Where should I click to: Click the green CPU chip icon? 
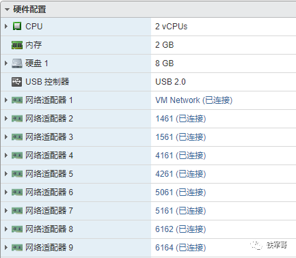[17, 26]
